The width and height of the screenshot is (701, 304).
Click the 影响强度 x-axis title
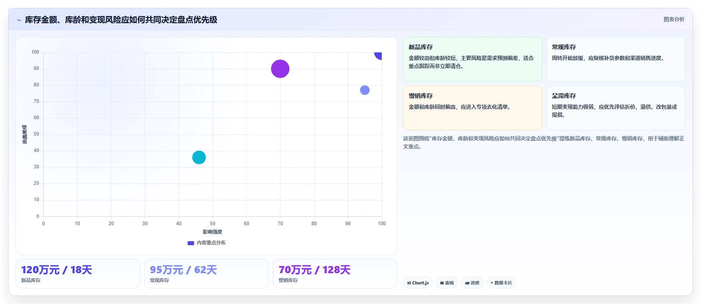point(212,232)
